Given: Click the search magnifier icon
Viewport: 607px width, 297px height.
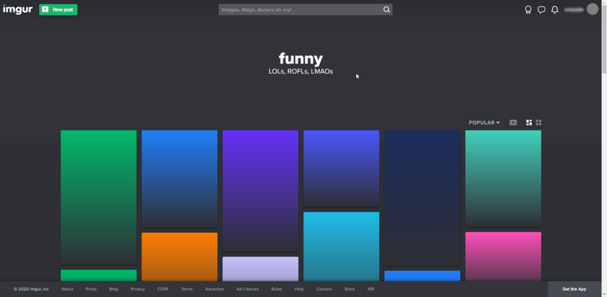Looking at the screenshot, I should click(x=386, y=9).
